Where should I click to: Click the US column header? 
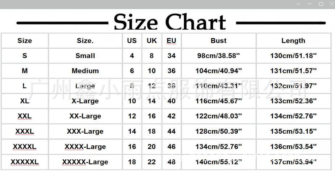point(131,41)
